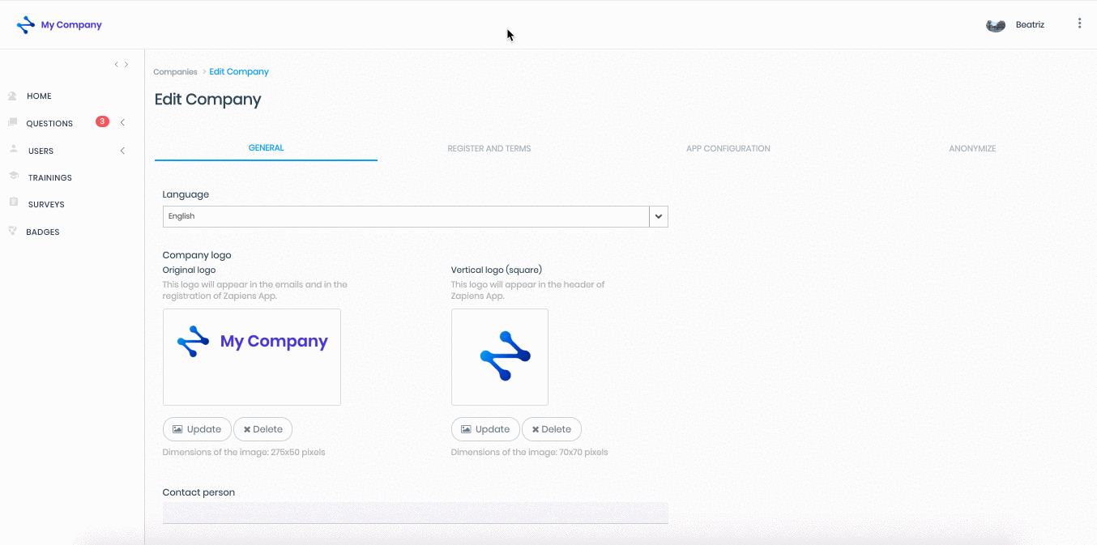Go to Home in sidebar
Image resolution: width=1097 pixels, height=545 pixels.
click(x=39, y=96)
